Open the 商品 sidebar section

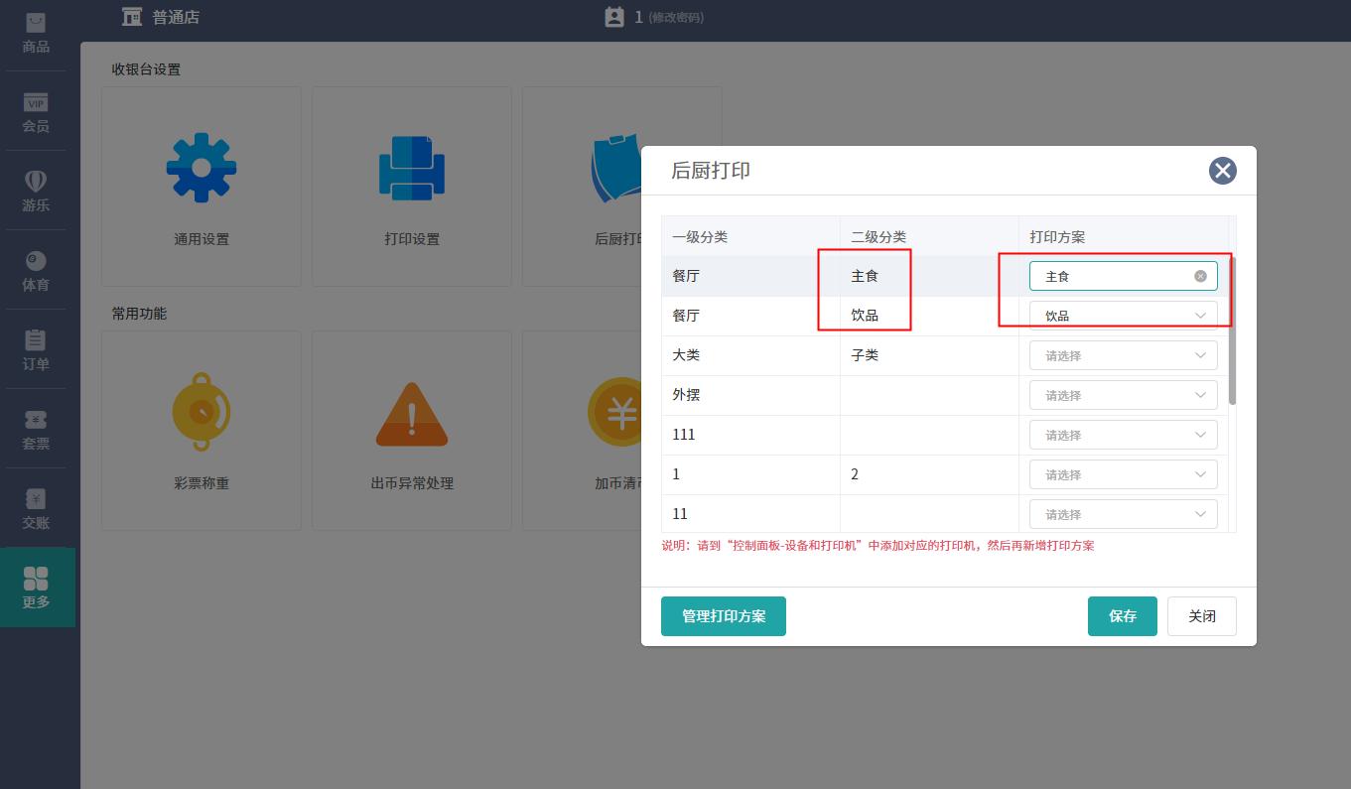click(36, 33)
